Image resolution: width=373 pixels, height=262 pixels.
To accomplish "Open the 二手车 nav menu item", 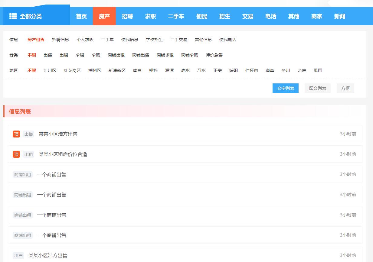I will pyautogui.click(x=176, y=16).
